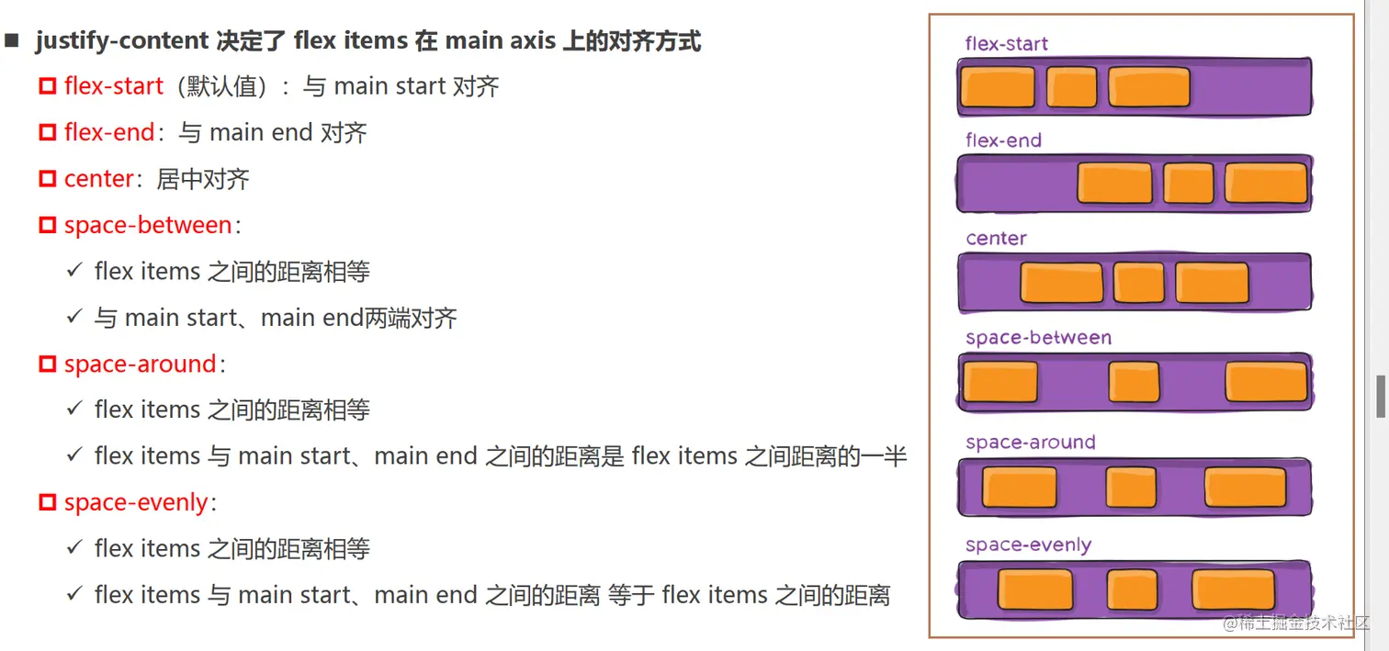Screen dimensions: 1389x651
Task: Click the red square bullet beside space-evenly
Action: point(48,503)
